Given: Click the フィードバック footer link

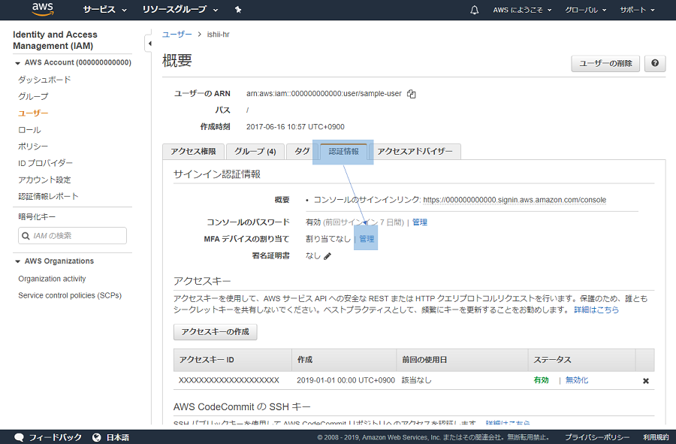Looking at the screenshot, I should (55, 437).
